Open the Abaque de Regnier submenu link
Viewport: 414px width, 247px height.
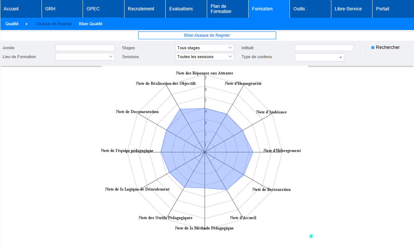point(54,24)
